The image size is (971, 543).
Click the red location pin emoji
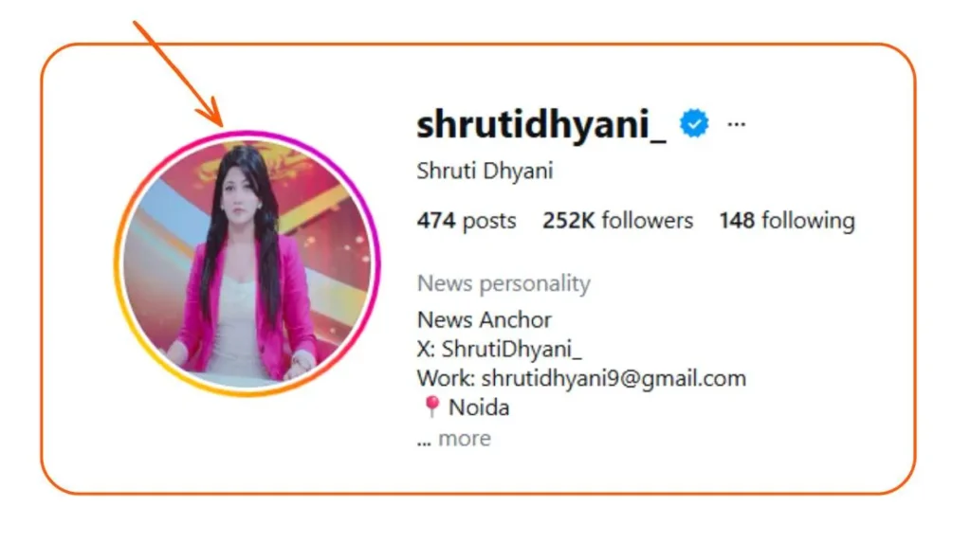coord(431,407)
